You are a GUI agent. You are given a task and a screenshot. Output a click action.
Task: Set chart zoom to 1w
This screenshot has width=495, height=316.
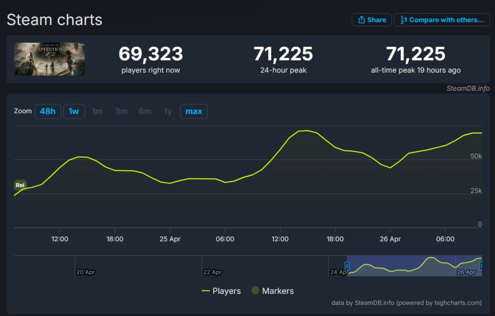pos(74,111)
